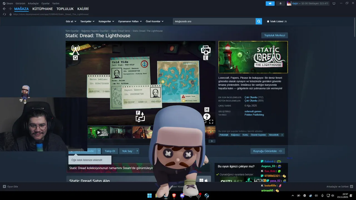This screenshot has height=200, width=356.
Task: Open the announcements megaphone button
Action: [270, 3]
